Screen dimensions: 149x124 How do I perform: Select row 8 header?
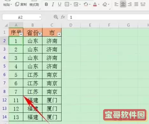coord(4,91)
